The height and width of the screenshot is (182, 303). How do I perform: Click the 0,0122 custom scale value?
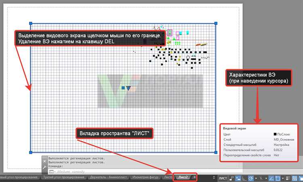click(278, 150)
